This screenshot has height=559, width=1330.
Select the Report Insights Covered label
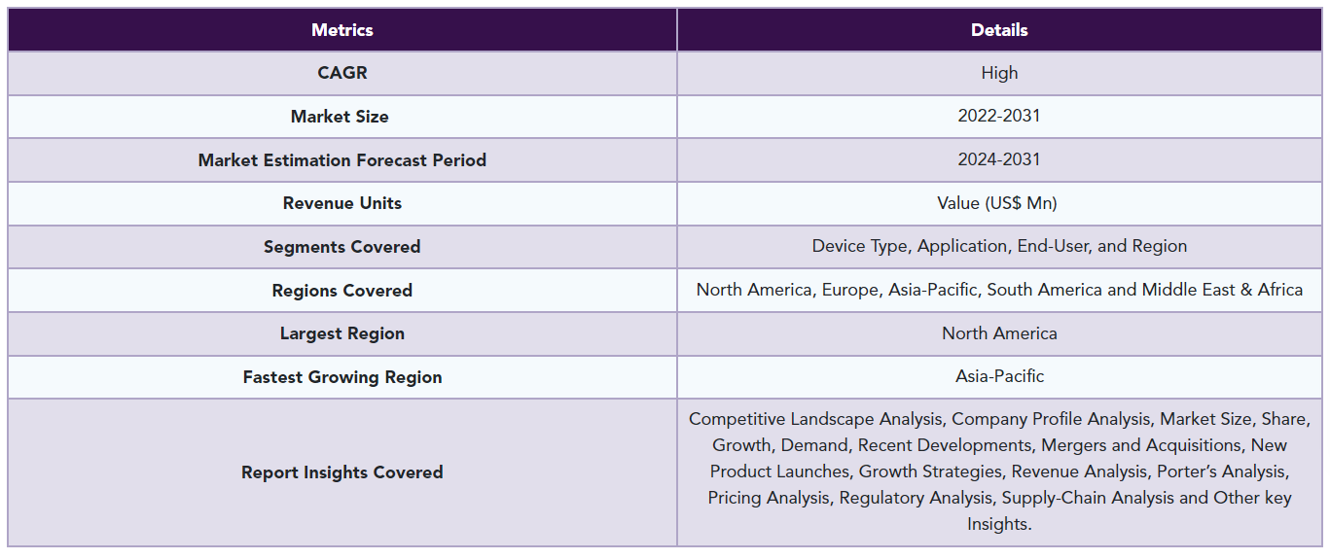coord(342,472)
